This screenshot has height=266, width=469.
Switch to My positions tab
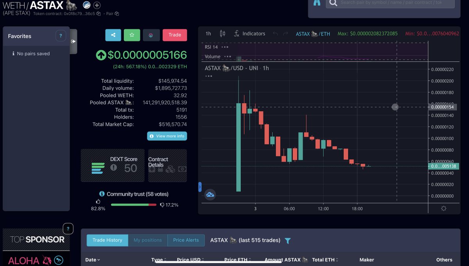[x=148, y=240]
